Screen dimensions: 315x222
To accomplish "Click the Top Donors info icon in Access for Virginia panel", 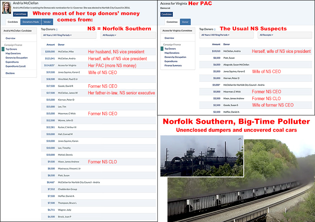I will 215,30.
